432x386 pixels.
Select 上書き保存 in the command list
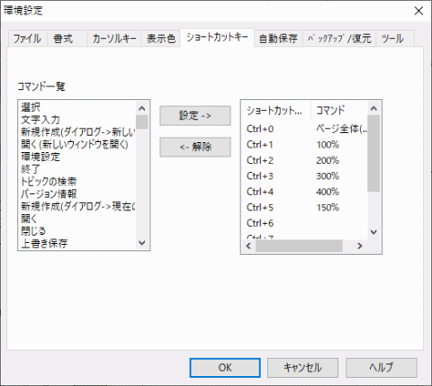click(x=77, y=243)
